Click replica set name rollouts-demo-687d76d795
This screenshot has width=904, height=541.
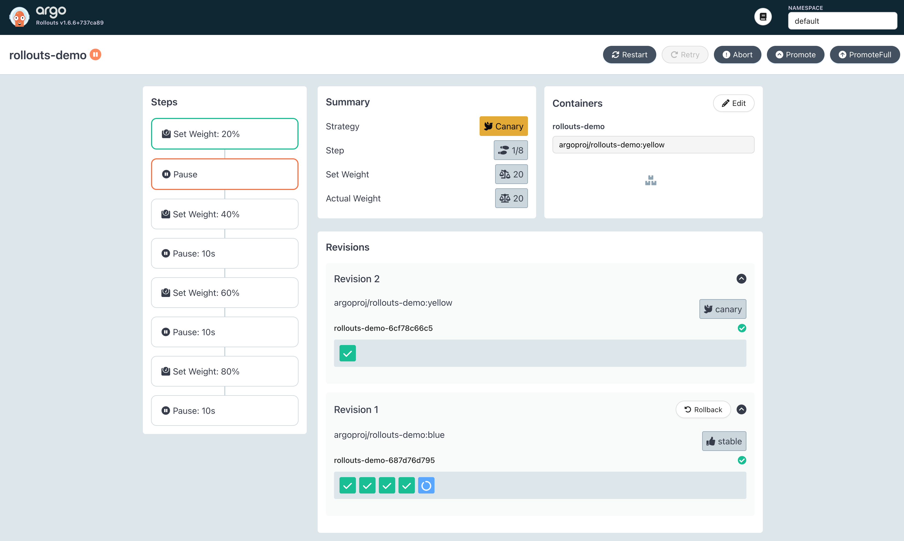[384, 460]
